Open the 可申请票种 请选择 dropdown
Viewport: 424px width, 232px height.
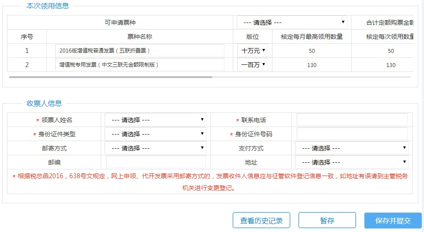pos(292,22)
